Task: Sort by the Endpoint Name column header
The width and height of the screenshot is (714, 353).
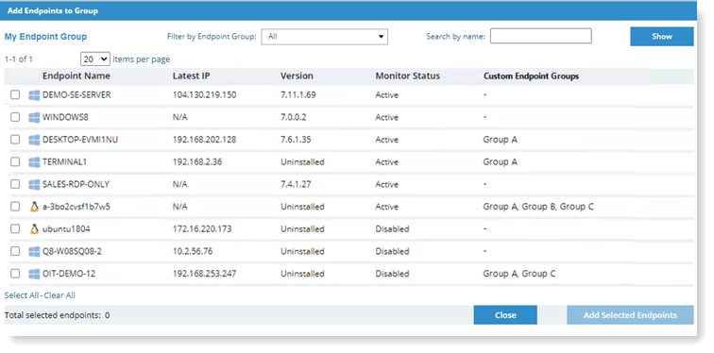Action: tap(76, 76)
